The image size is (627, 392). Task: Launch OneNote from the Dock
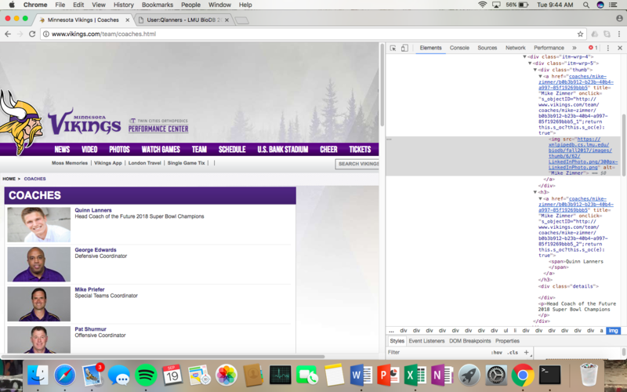pyautogui.click(x=442, y=376)
